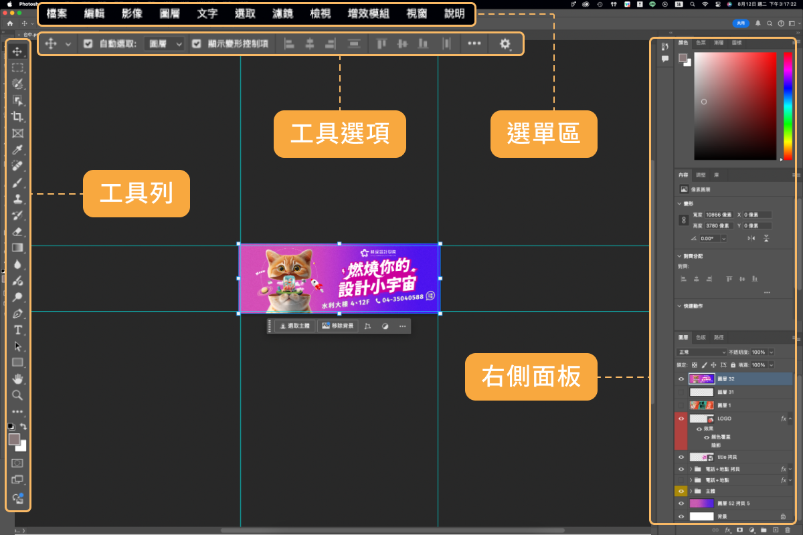Pick the Brush tool from the toolbar
803x535 pixels.
[x=18, y=182]
